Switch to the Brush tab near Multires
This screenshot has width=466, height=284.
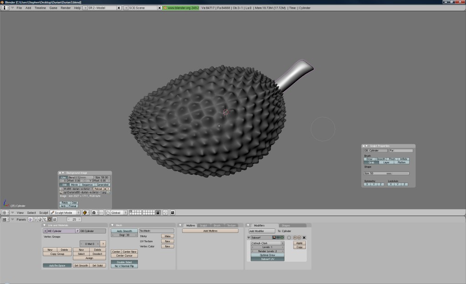(218, 225)
